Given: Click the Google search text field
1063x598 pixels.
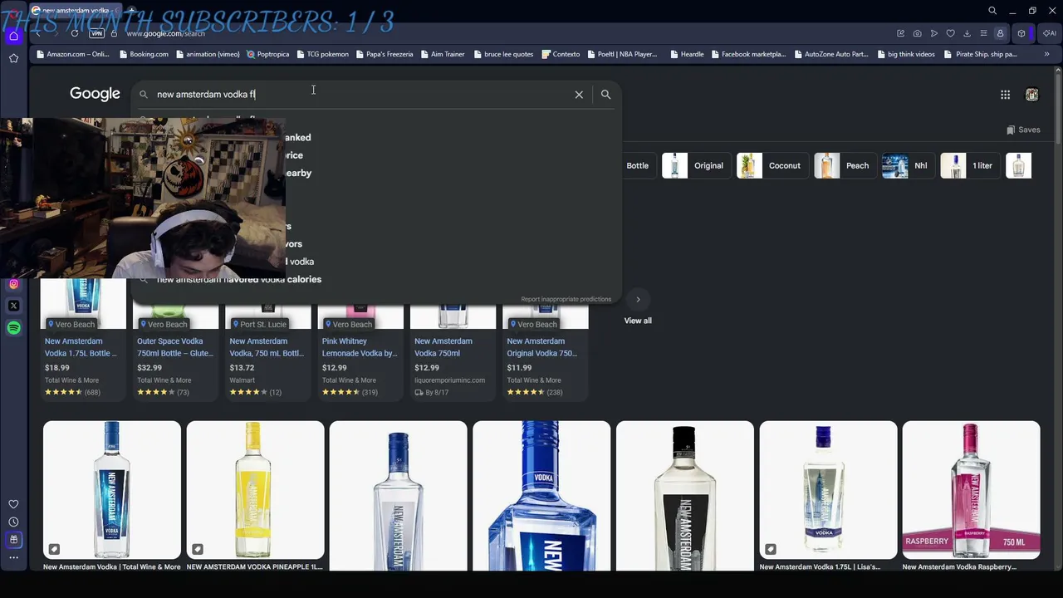Looking at the screenshot, I should pyautogui.click(x=361, y=95).
